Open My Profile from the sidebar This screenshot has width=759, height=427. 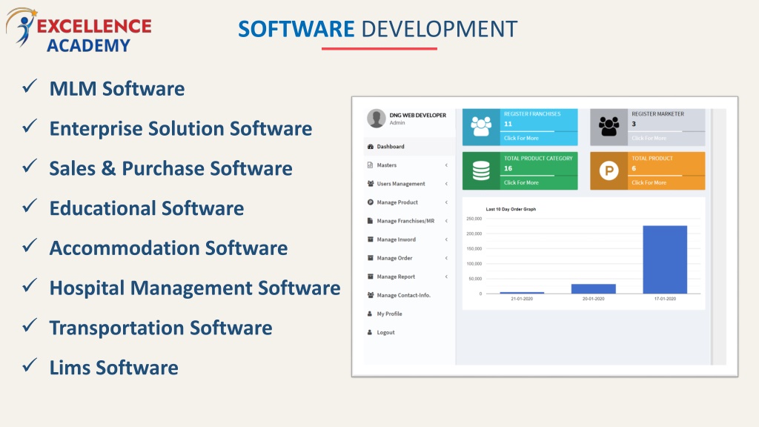[390, 314]
